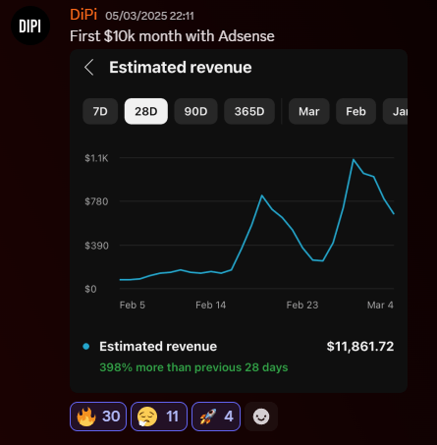
Task: Open the DiPi username
Action: 83,15
